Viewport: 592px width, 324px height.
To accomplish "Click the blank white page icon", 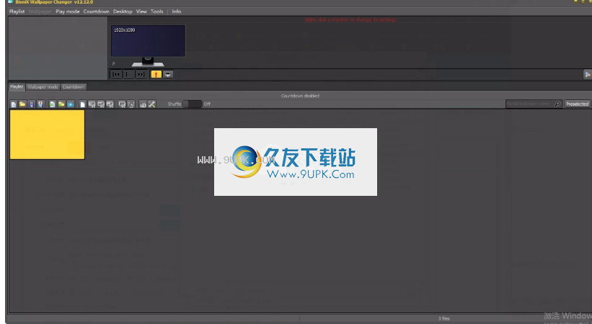I will click(82, 104).
